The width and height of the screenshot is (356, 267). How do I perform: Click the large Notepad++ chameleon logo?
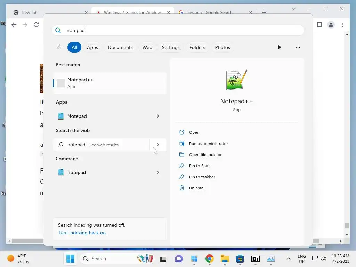click(x=236, y=80)
